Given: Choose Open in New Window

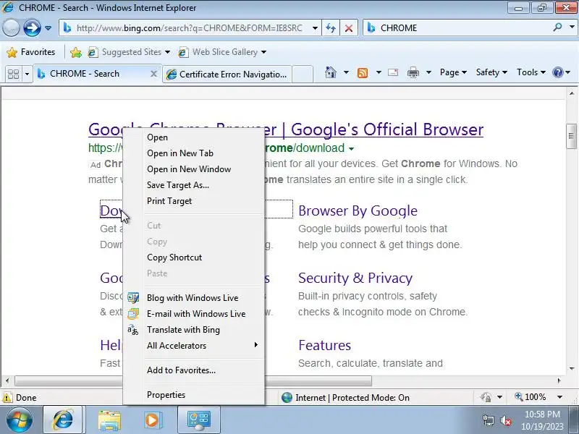Looking at the screenshot, I should click(x=194, y=169).
